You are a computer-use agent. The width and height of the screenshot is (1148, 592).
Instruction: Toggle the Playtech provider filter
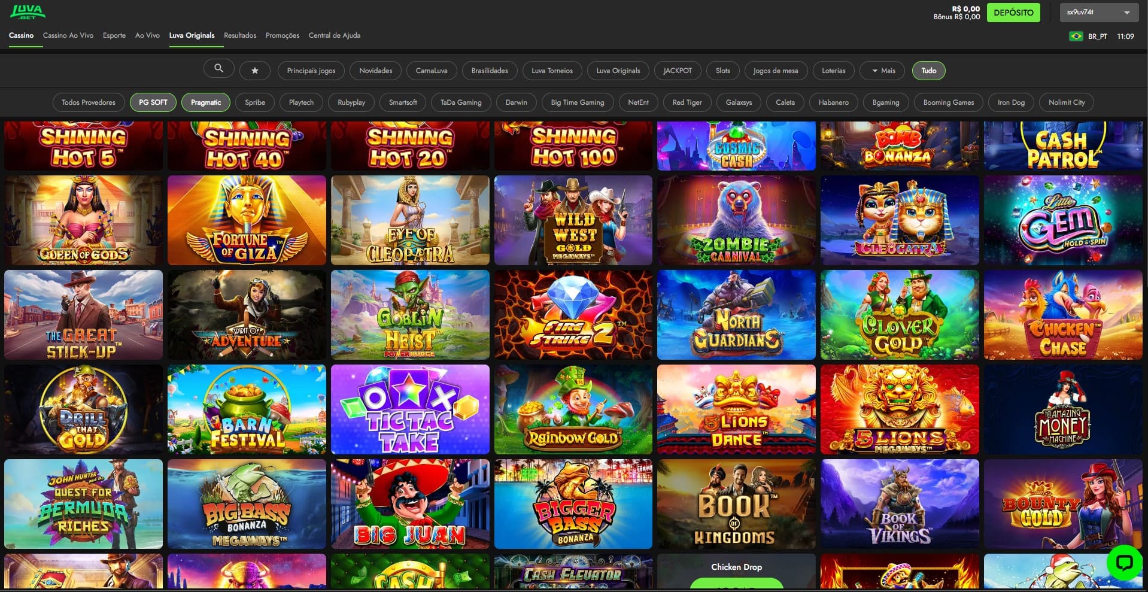pos(301,102)
